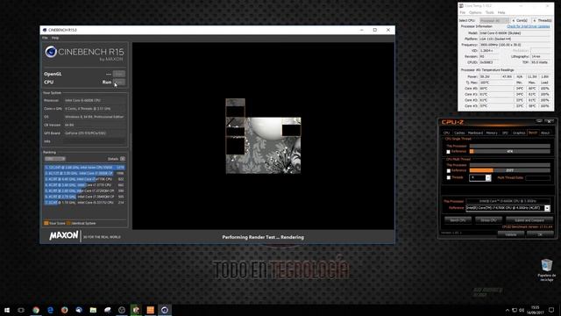This screenshot has width=561, height=316.
Task: Click the volume icon in system tray
Action: [x=522, y=310]
